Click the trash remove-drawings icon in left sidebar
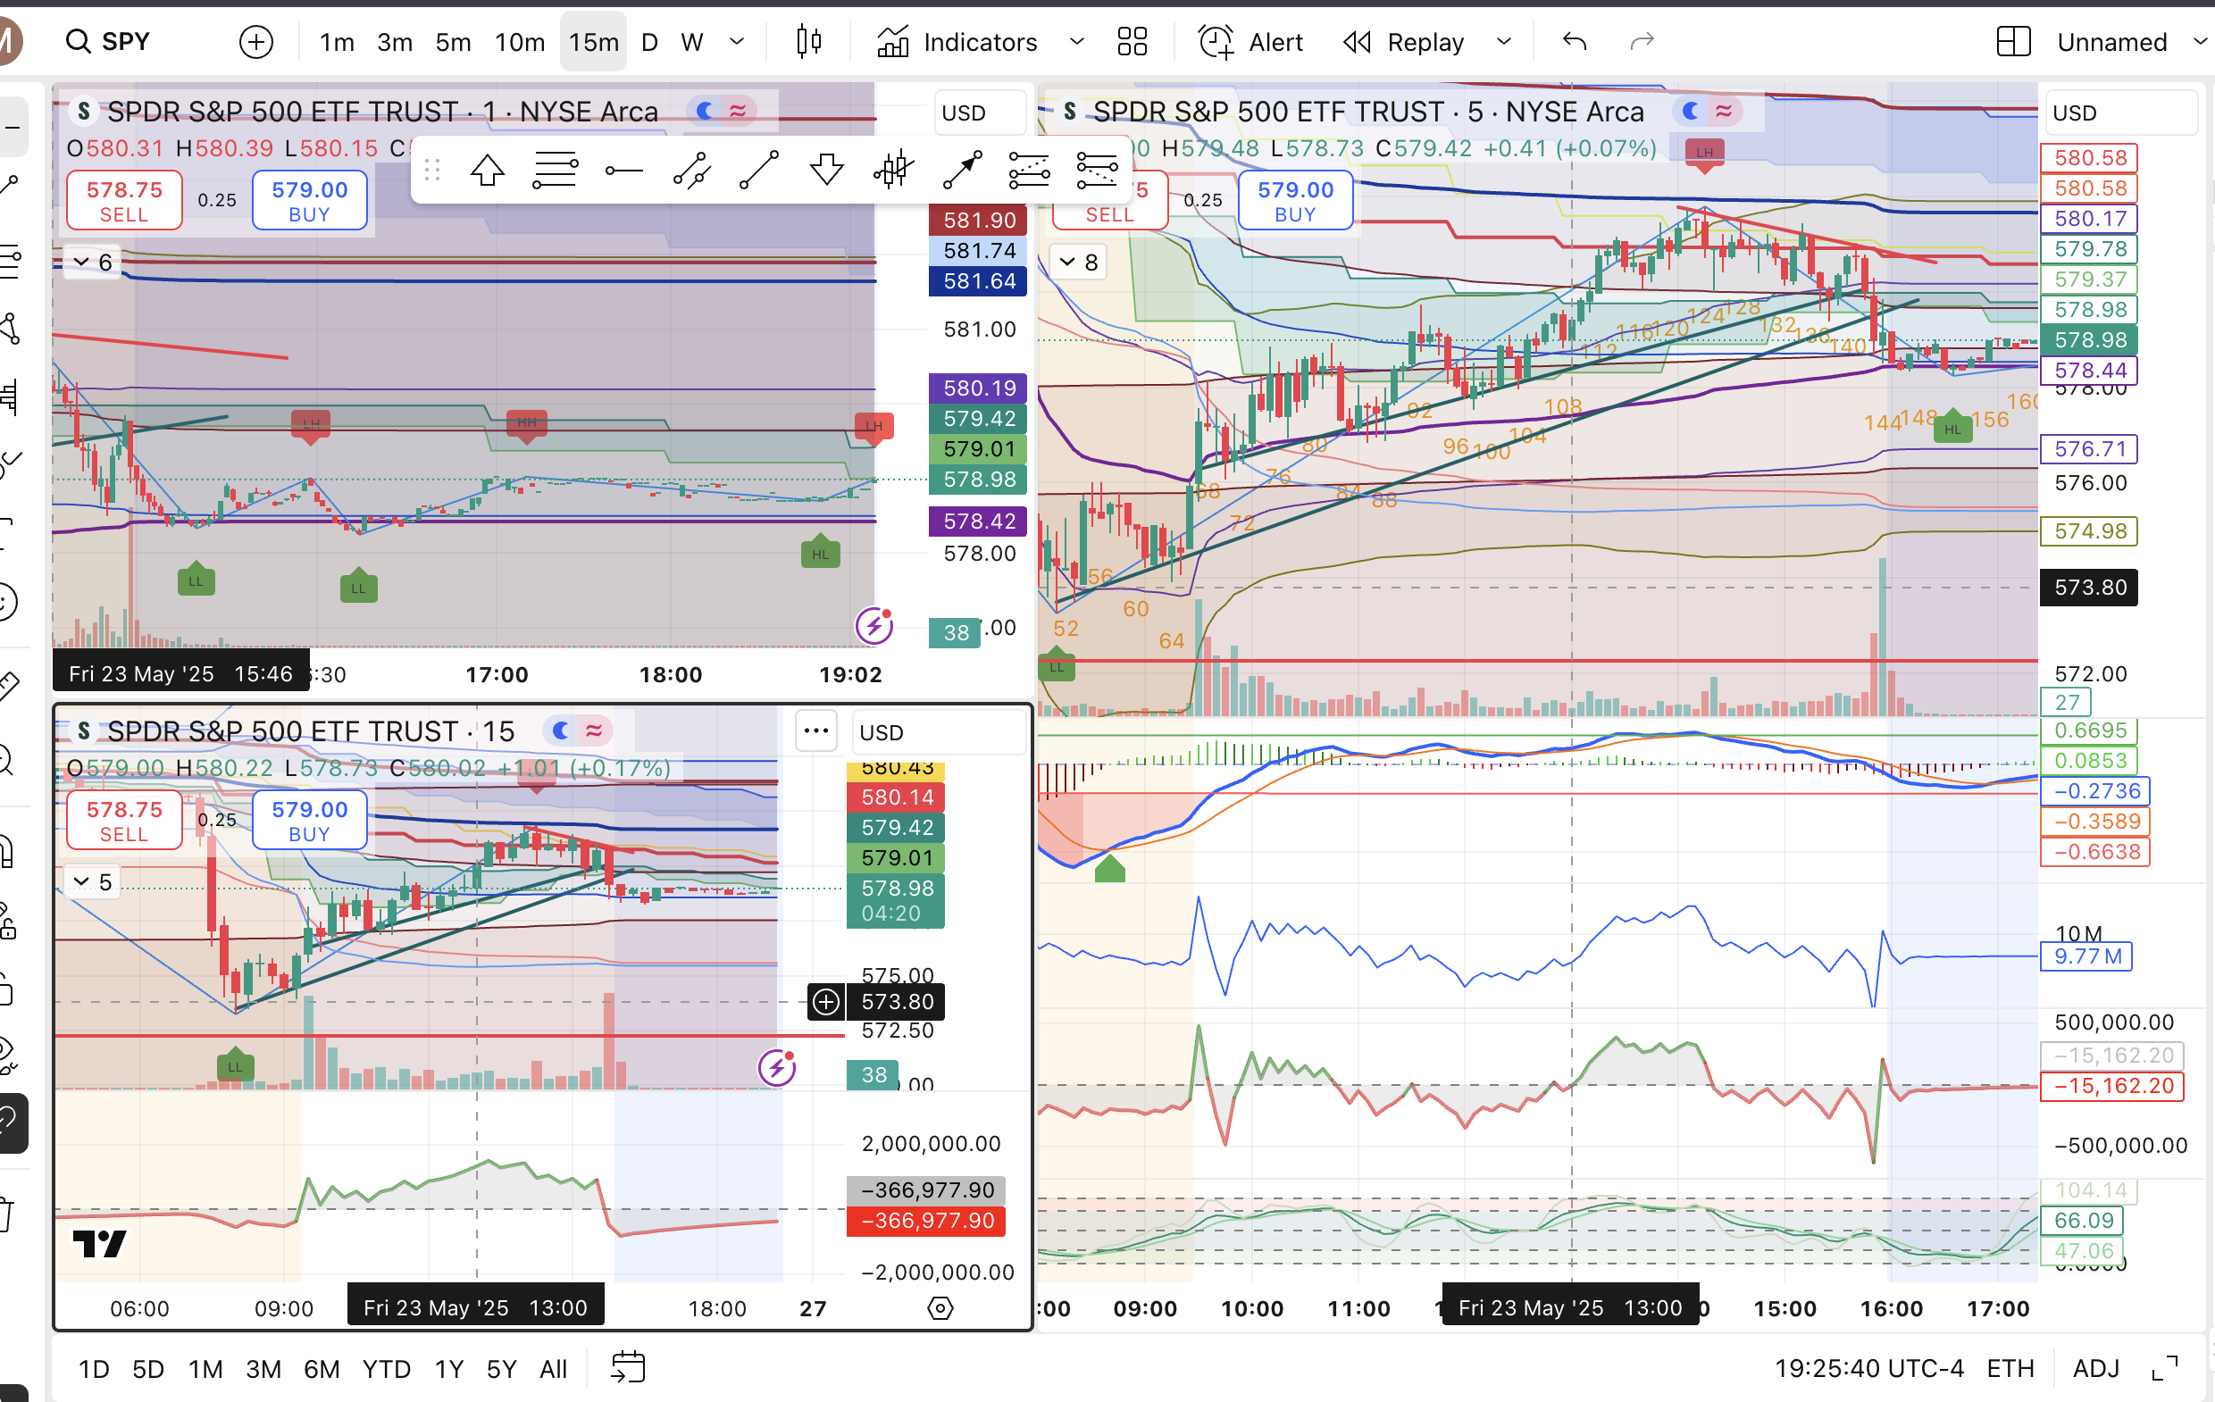Screen dimensions: 2215x1402 coord(5,1213)
